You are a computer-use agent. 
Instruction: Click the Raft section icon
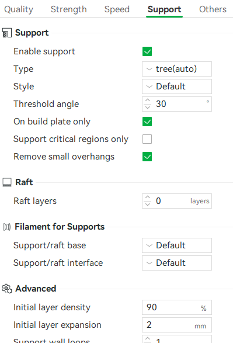tap(7, 182)
